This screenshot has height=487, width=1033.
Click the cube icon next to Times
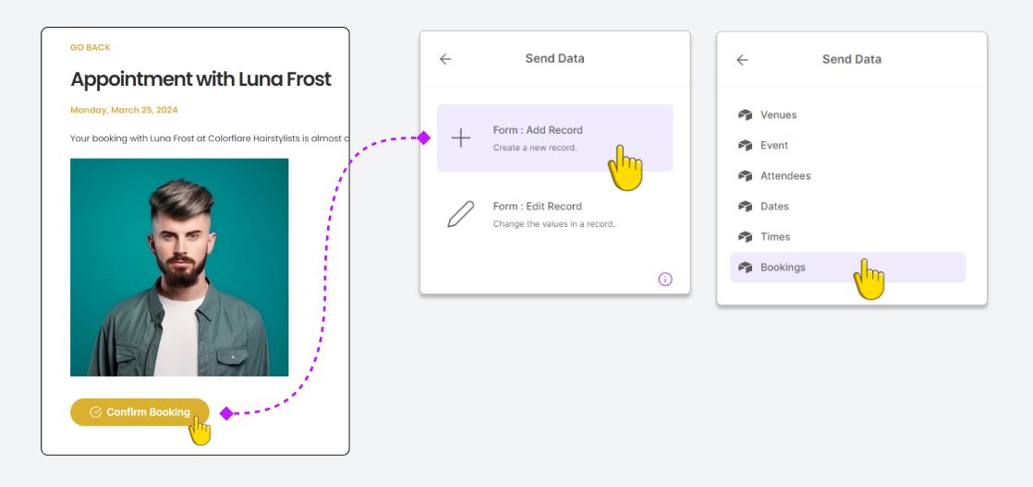(745, 237)
